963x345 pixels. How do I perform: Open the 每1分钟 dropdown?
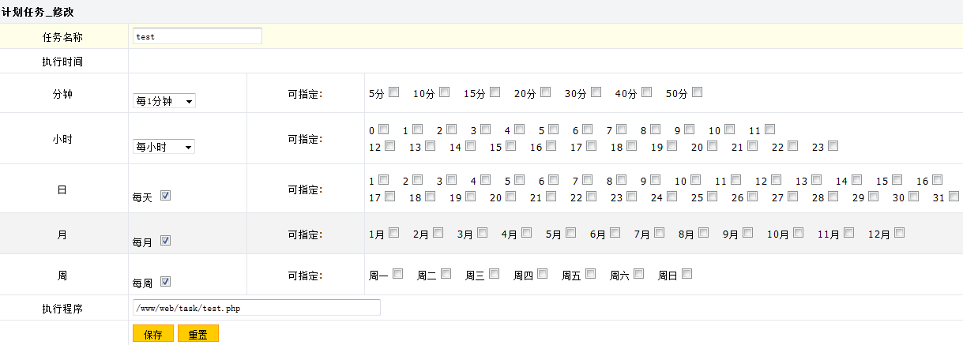coord(164,101)
